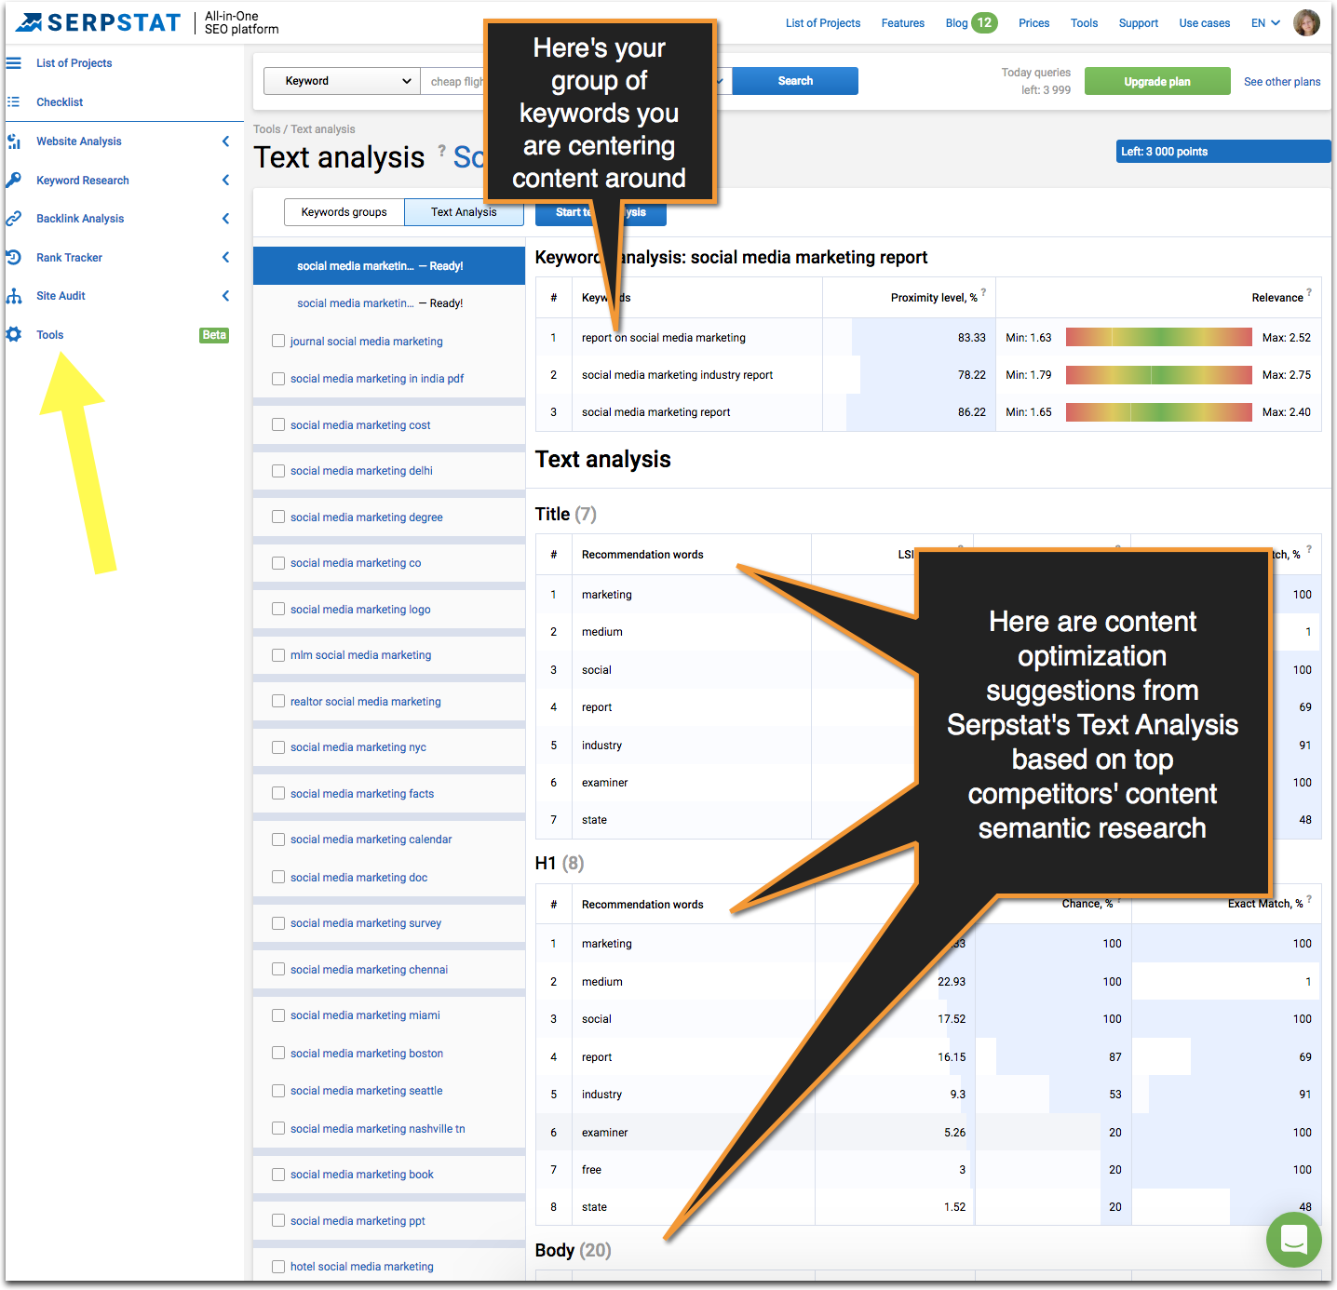Expand the EN language dropdown
This screenshot has height=1290, width=1337.
point(1264,22)
